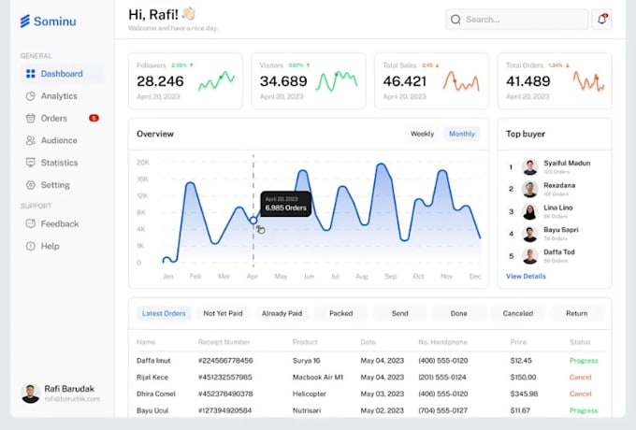
Task: Open Analytics from the sidebar
Action: [58, 95]
